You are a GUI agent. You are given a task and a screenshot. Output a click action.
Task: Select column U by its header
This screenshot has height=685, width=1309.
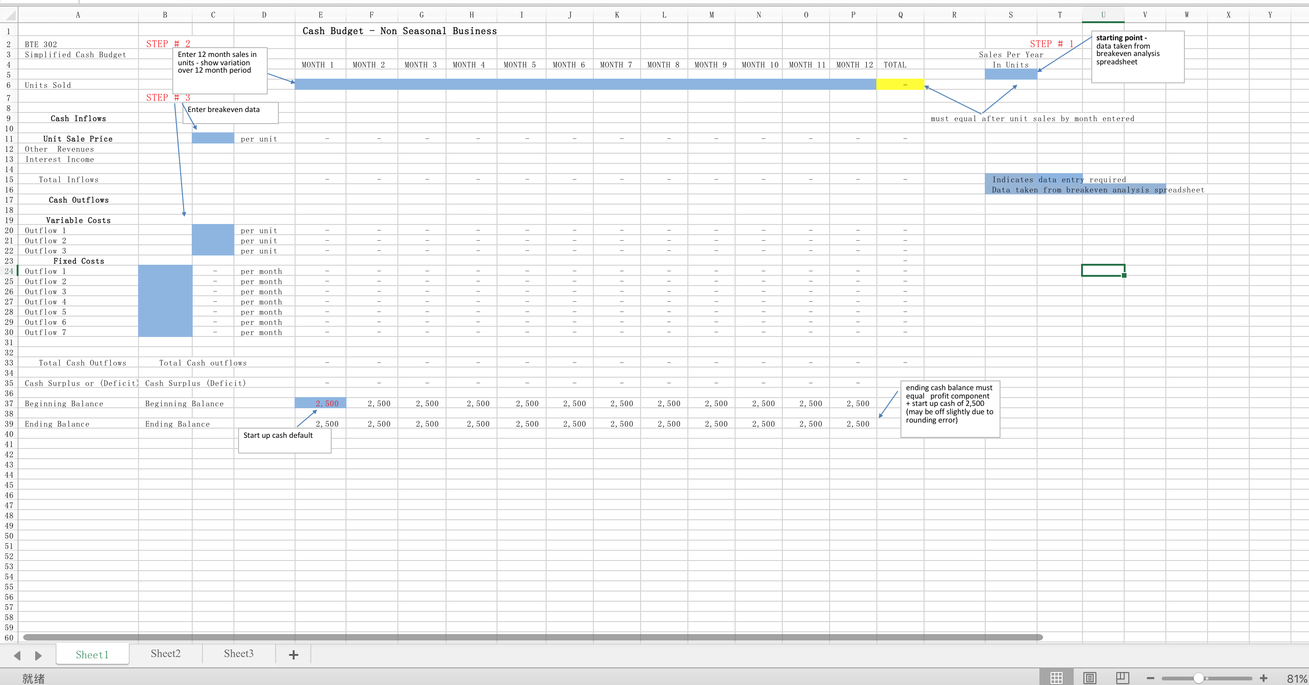tap(1103, 15)
